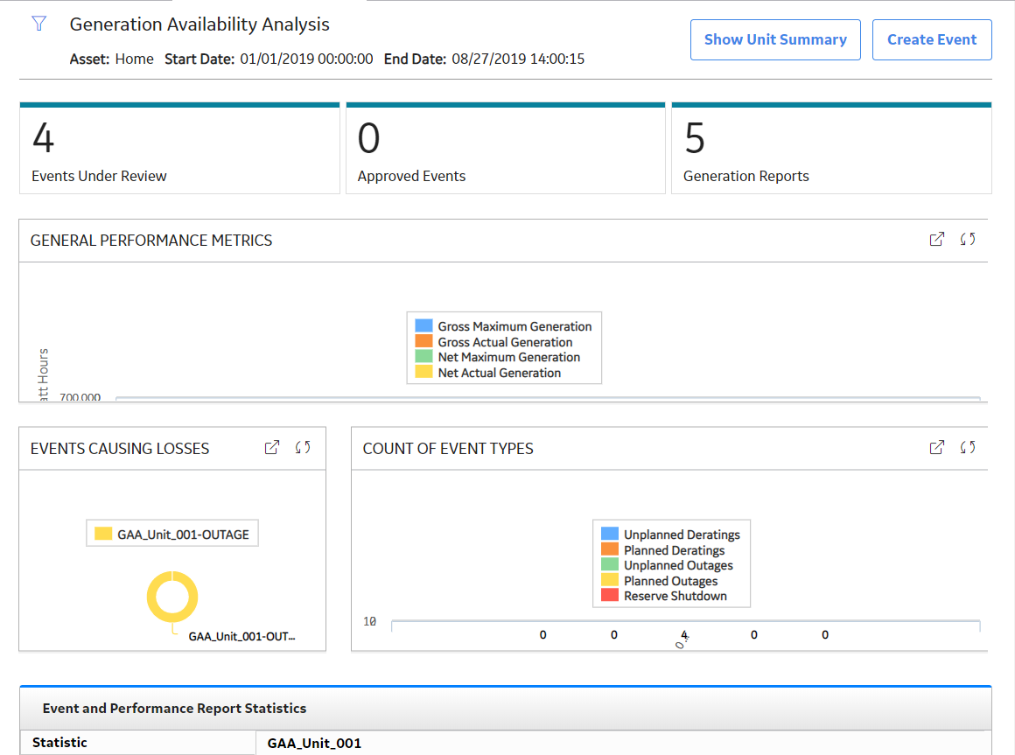Screen dimensions: 1015x755
Task: Toggle Planned Outages legend swatch
Action: click(610, 580)
